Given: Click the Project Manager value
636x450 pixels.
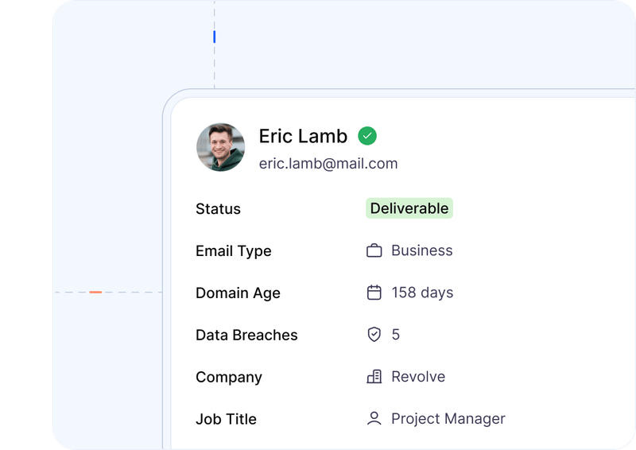Looking at the screenshot, I should tap(448, 419).
